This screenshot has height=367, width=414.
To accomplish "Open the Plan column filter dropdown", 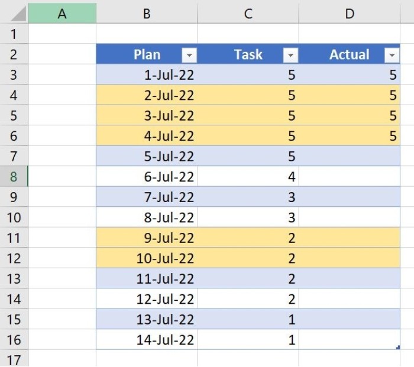I will pos(189,55).
